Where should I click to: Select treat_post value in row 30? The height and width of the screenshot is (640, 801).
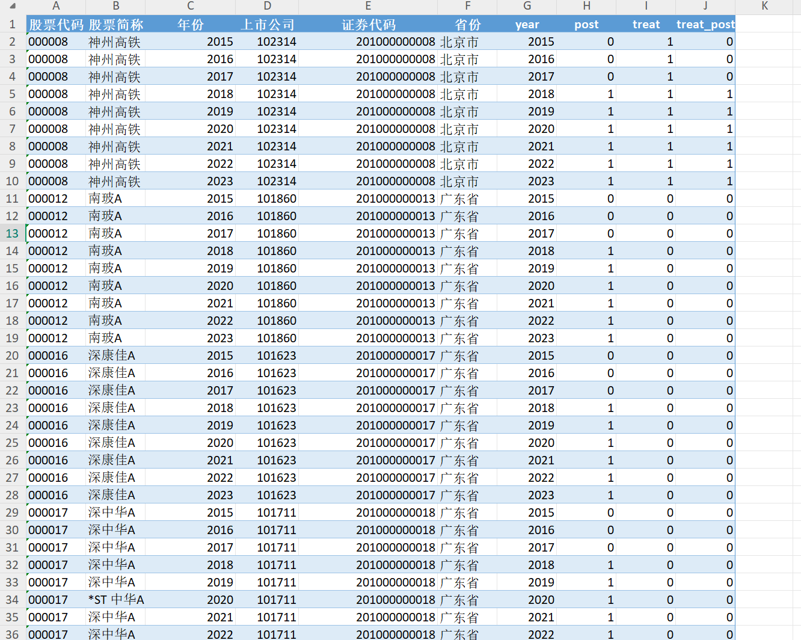pos(705,530)
